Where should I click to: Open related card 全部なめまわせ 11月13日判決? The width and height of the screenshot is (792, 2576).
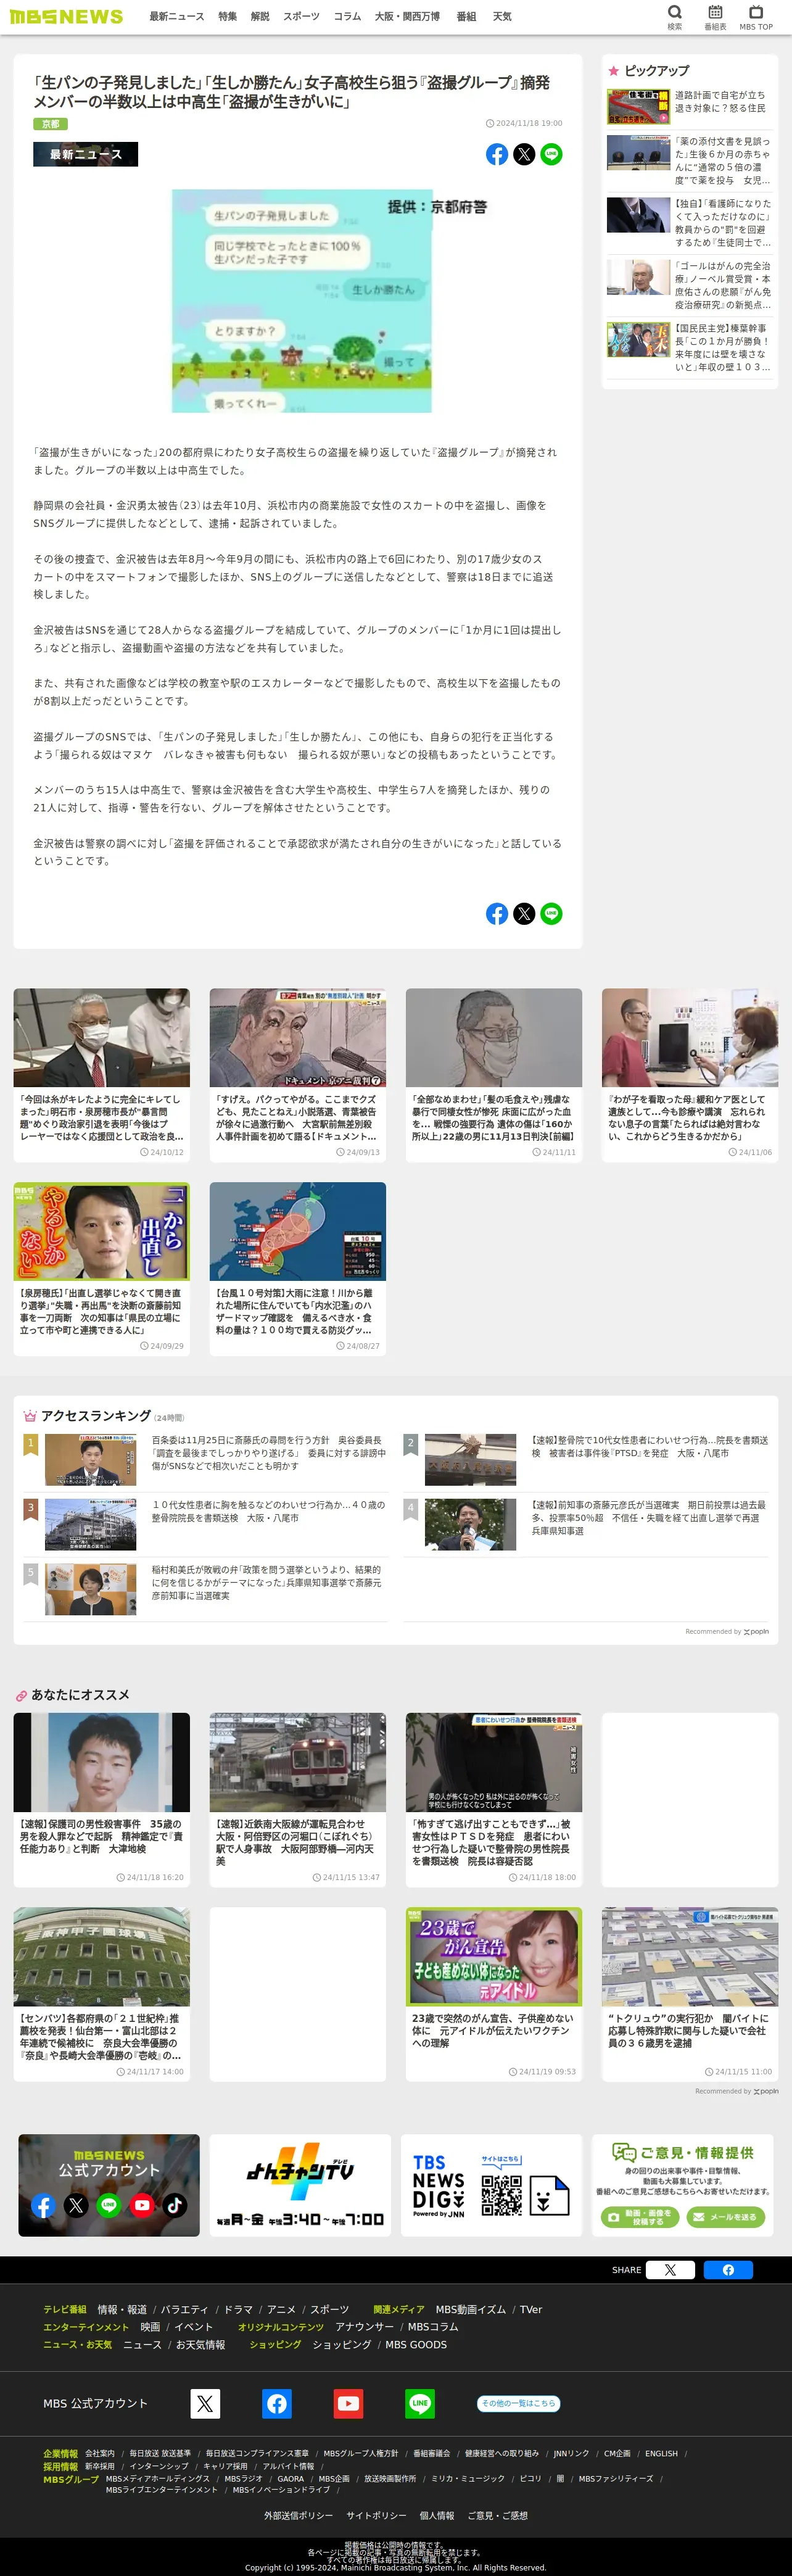[493, 1075]
